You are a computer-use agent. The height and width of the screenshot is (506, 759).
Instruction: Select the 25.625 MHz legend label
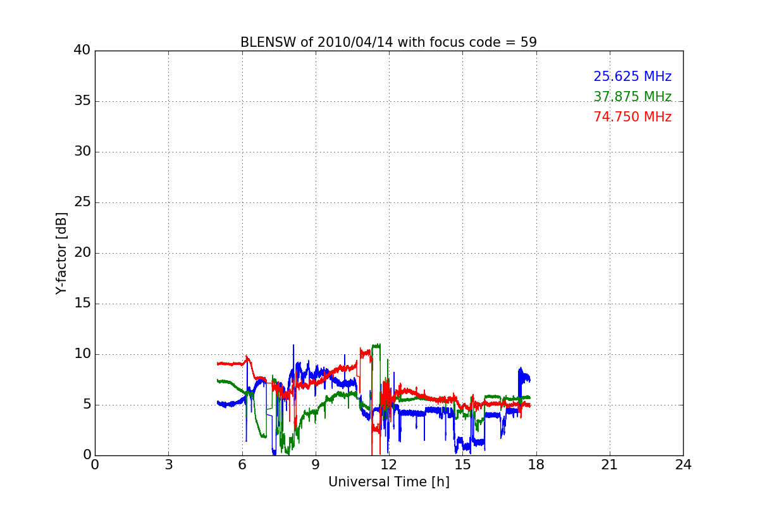point(632,77)
